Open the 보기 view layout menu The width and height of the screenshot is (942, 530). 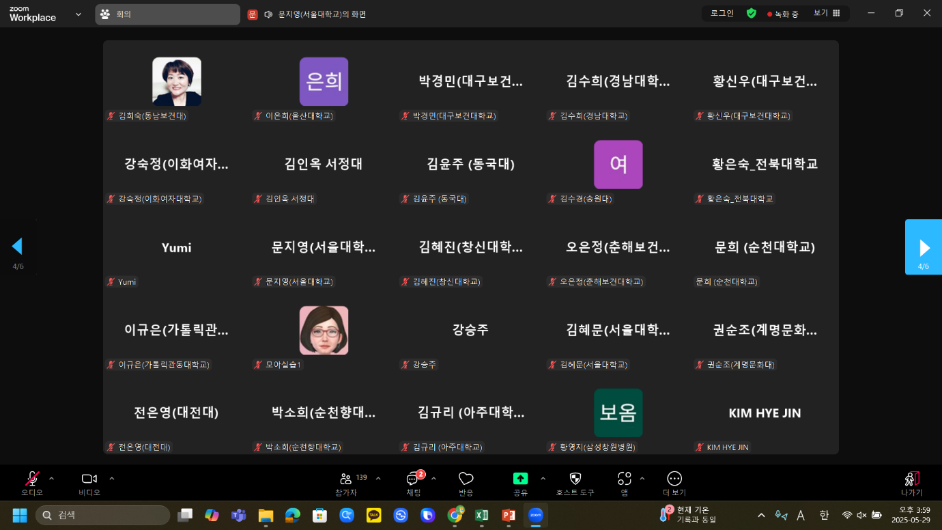click(827, 14)
